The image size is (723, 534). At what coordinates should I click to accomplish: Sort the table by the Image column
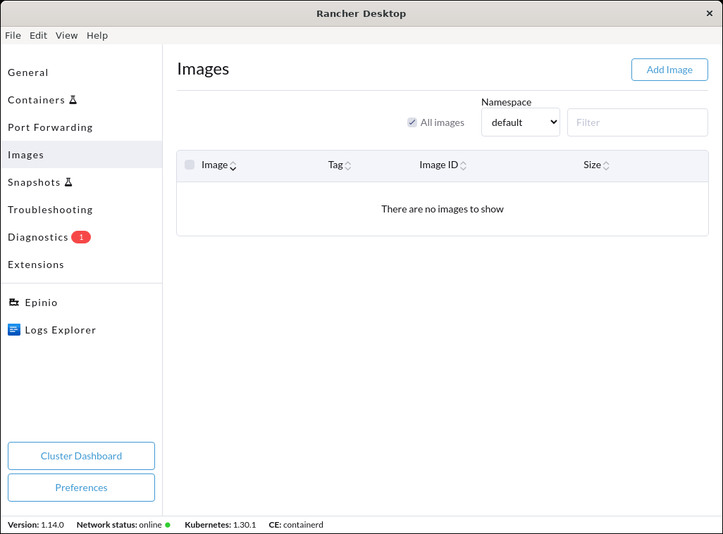pyautogui.click(x=219, y=165)
